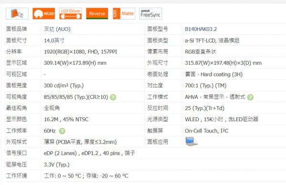Click the LED Driver feature icon

(71, 13)
